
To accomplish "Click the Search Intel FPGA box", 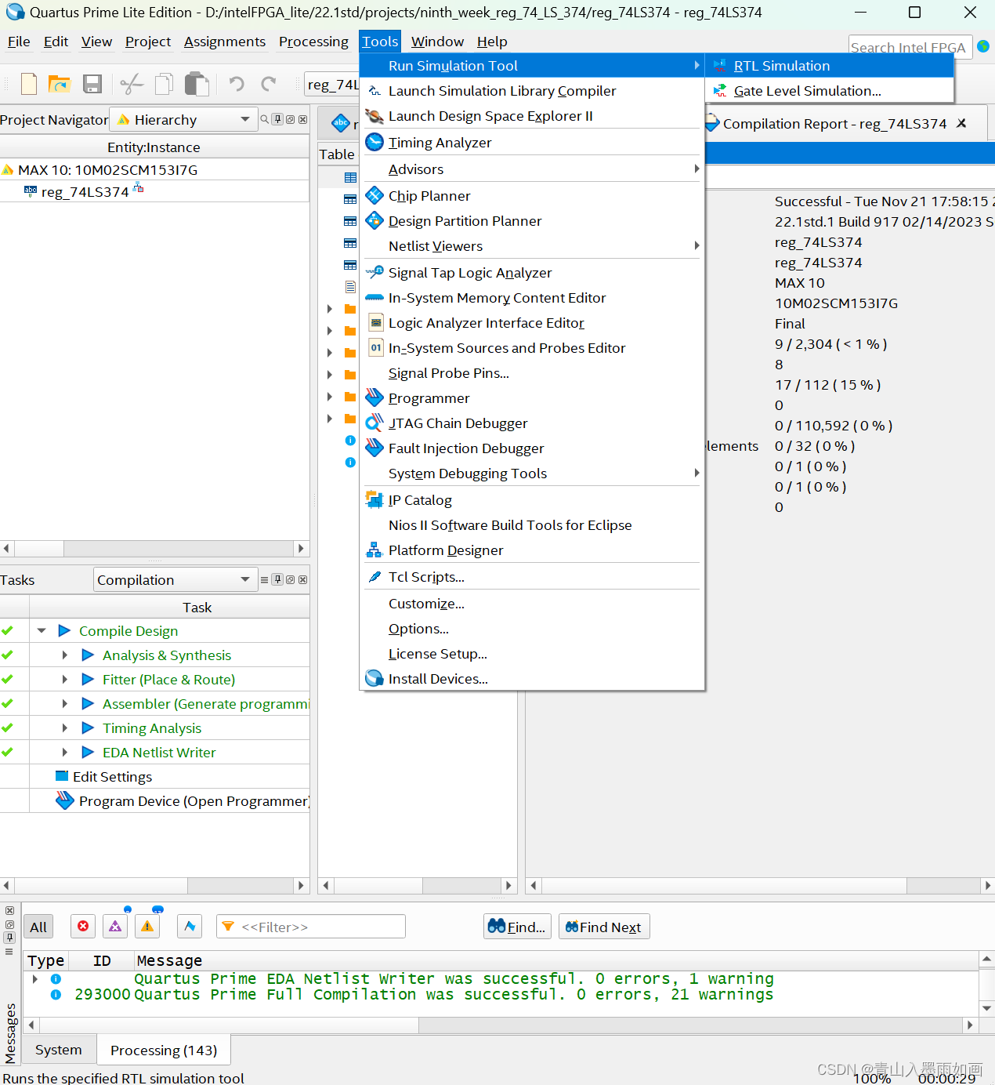I will 910,47.
